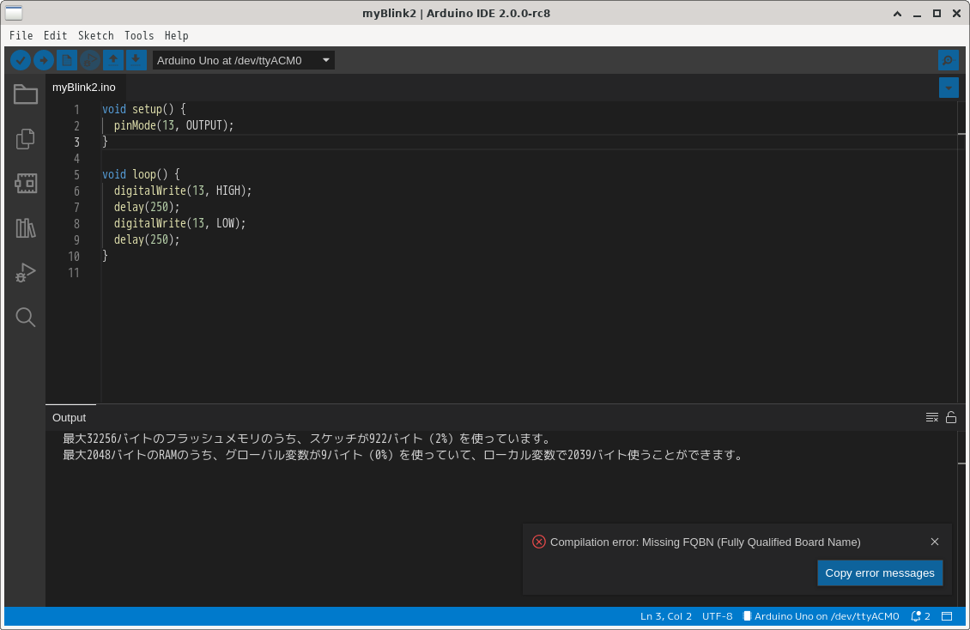Click the code line "void loop() {"
This screenshot has height=630, width=970.
pyautogui.click(x=141, y=174)
